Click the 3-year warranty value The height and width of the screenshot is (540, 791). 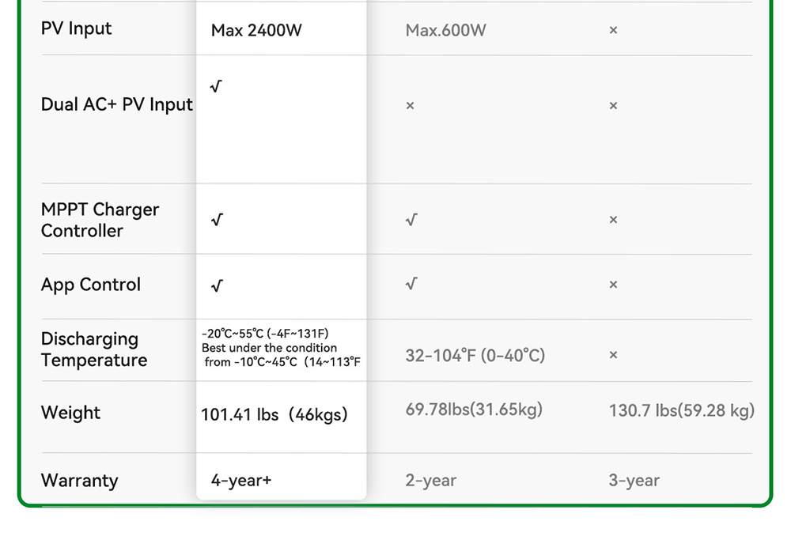[x=634, y=480]
